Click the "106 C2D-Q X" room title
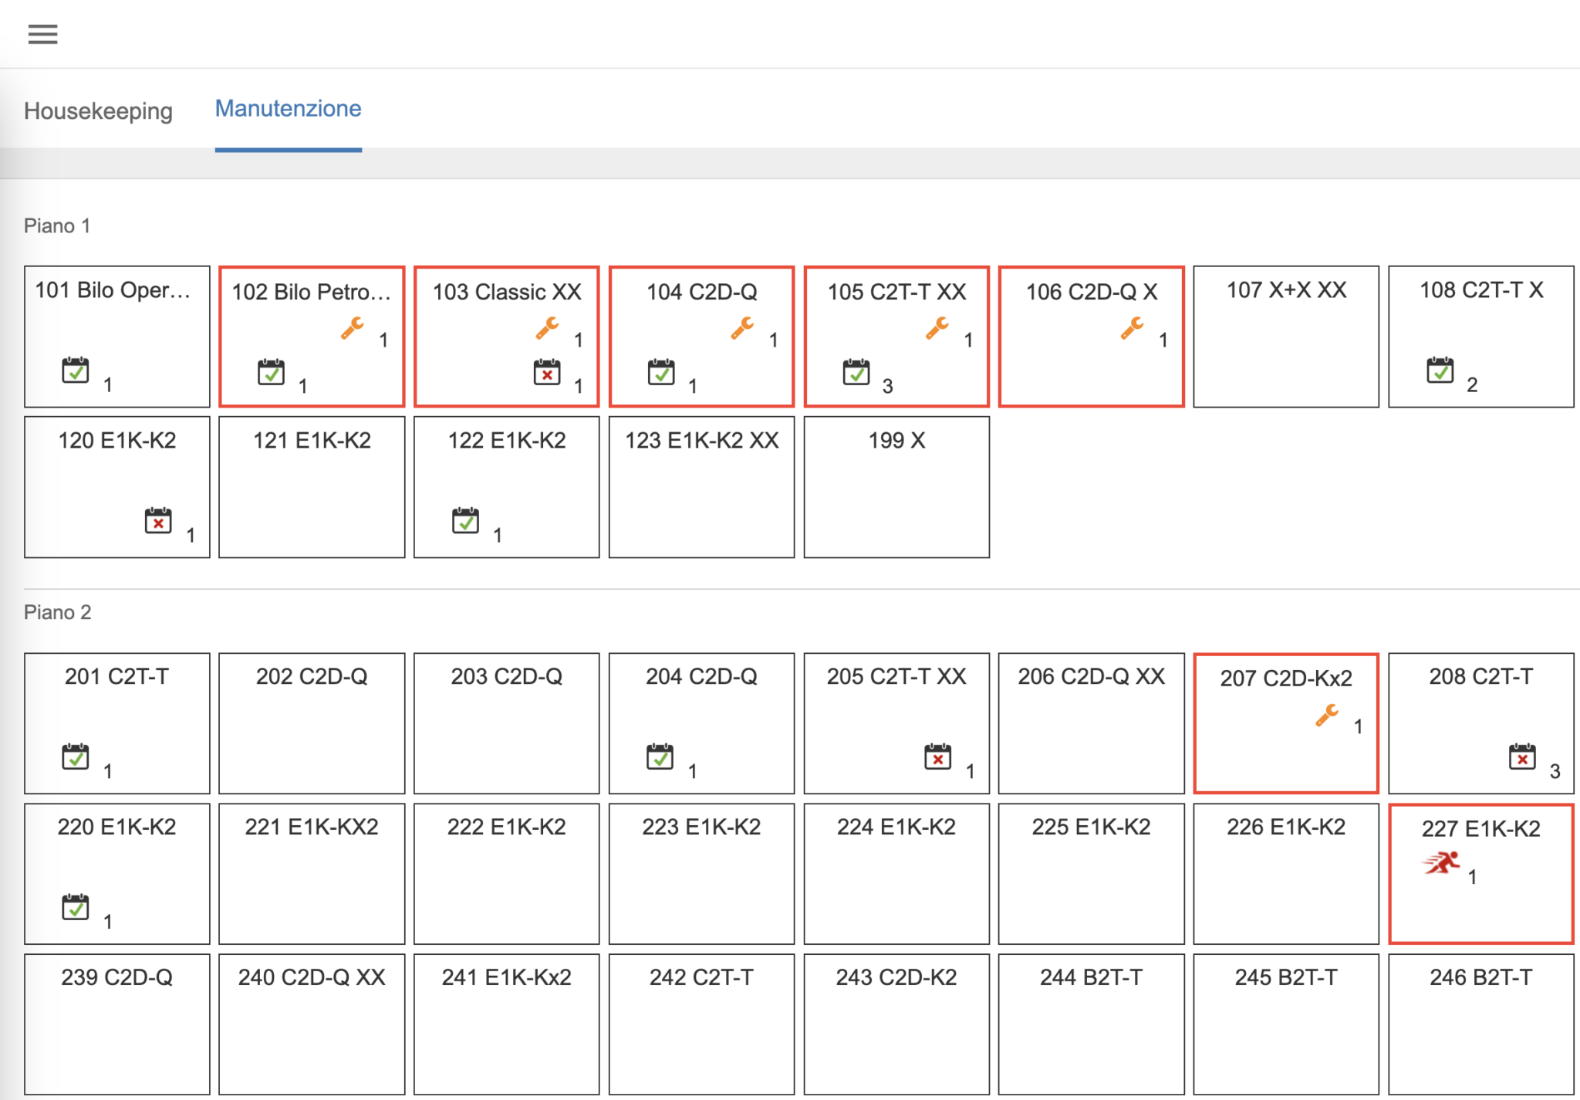Image resolution: width=1580 pixels, height=1100 pixels. (x=1092, y=292)
